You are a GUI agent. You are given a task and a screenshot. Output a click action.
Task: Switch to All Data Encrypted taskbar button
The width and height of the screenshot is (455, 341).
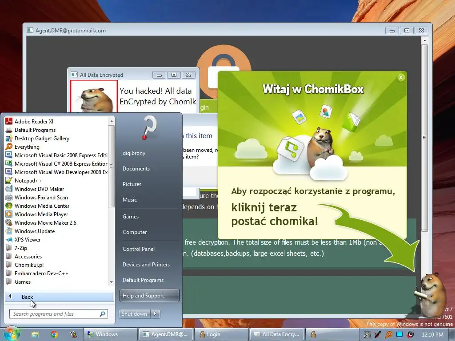tap(276, 334)
